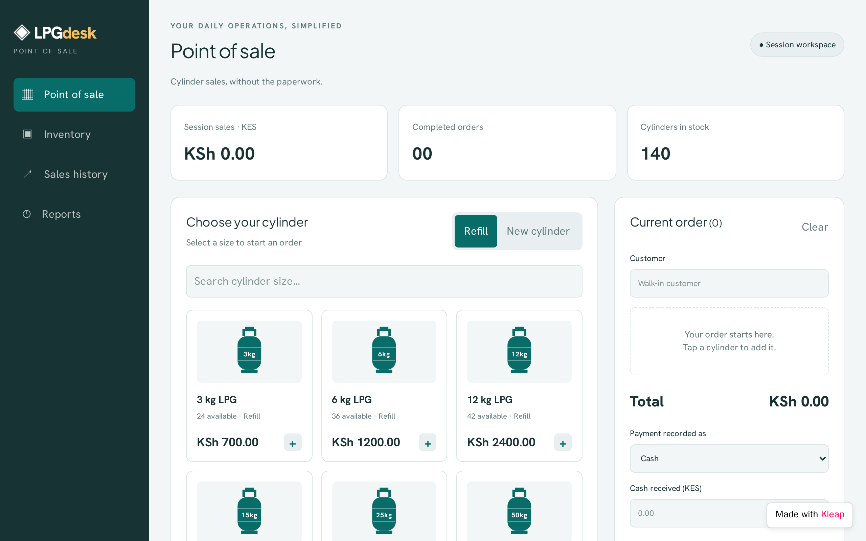Click the "24 available · Refill" text
The image size is (866, 541).
click(228, 416)
